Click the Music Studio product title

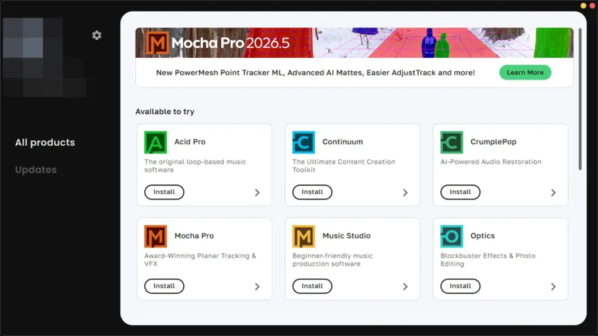pos(346,236)
